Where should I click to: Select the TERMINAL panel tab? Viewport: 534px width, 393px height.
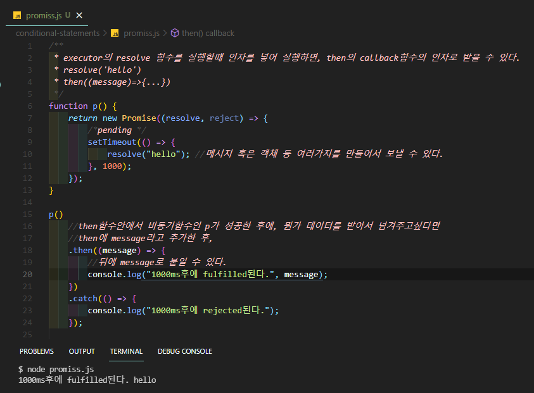point(126,351)
